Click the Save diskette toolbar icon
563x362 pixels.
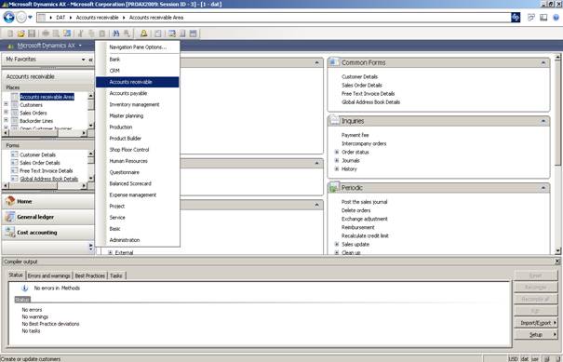point(32,34)
